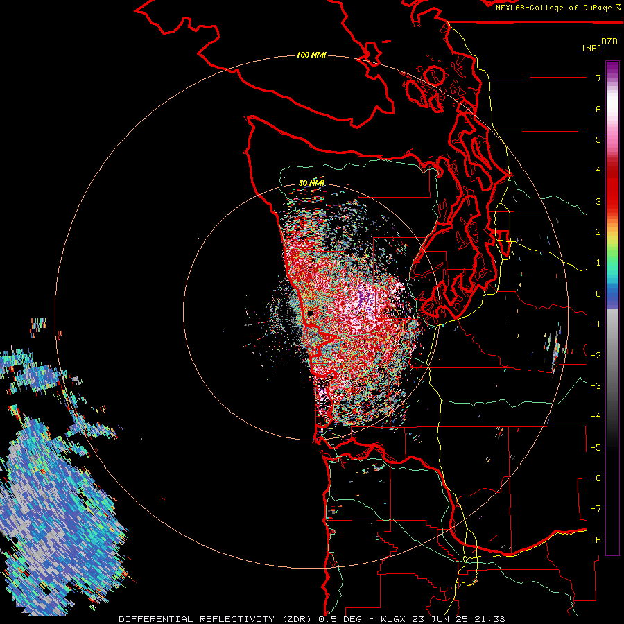
Task: Click the 21:38 timestamp in caption
Action: 489,619
